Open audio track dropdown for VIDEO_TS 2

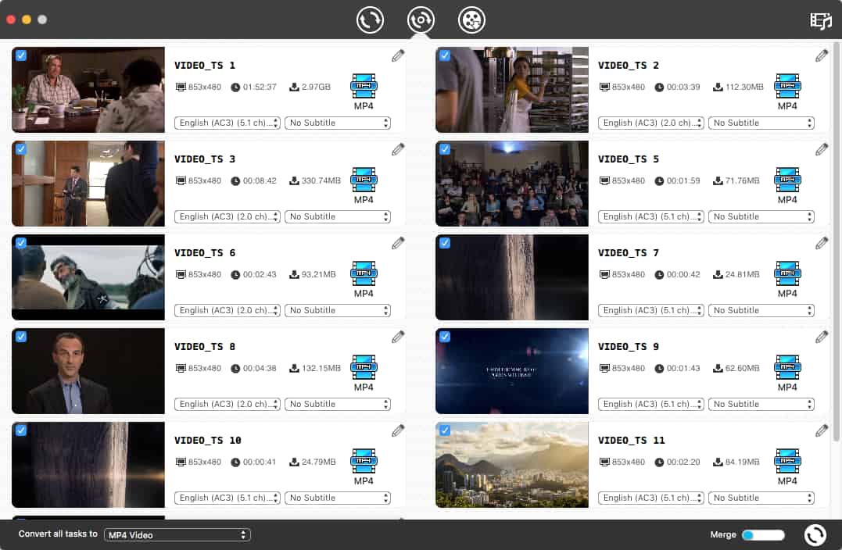coord(650,123)
